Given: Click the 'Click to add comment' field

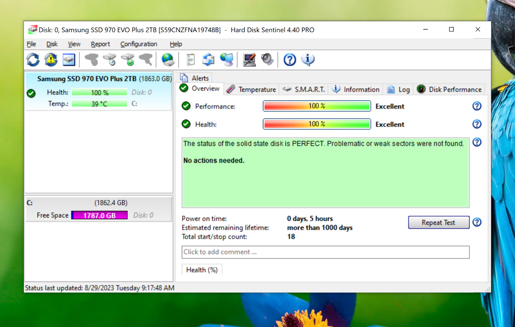Looking at the screenshot, I should (325, 252).
